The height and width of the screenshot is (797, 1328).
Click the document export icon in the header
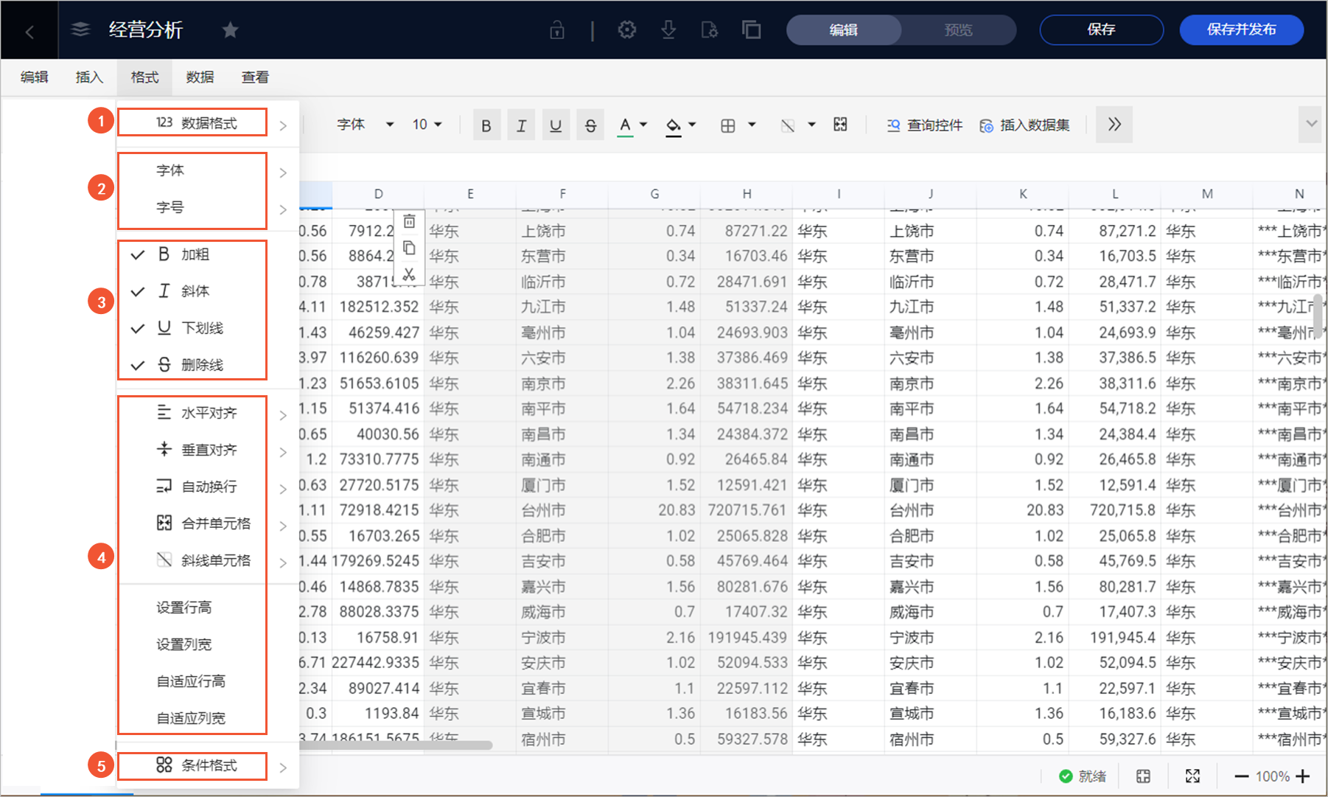(x=710, y=30)
